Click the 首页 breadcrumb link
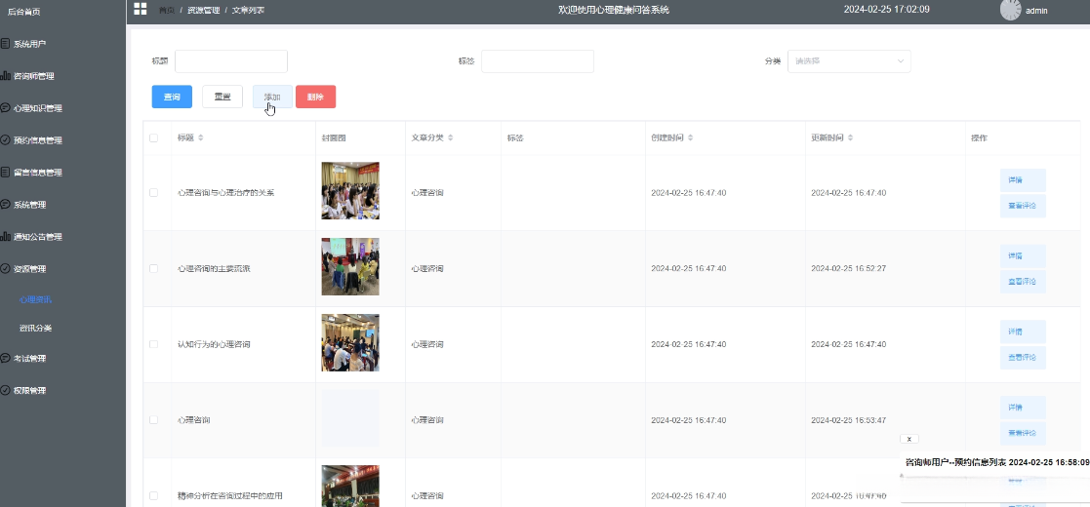Viewport: 1090px width, 507px height. tap(166, 11)
